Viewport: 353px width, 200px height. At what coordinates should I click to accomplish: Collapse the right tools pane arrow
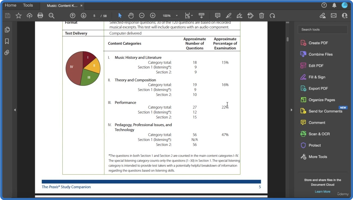(x=291, y=110)
